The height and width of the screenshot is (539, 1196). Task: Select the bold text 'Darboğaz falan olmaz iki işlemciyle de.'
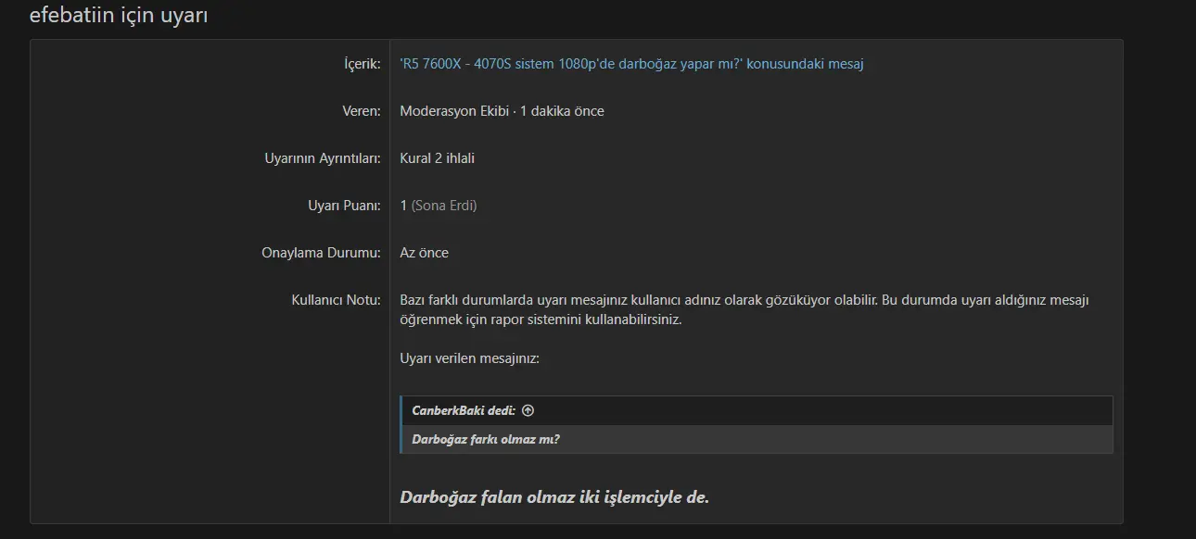coord(554,497)
